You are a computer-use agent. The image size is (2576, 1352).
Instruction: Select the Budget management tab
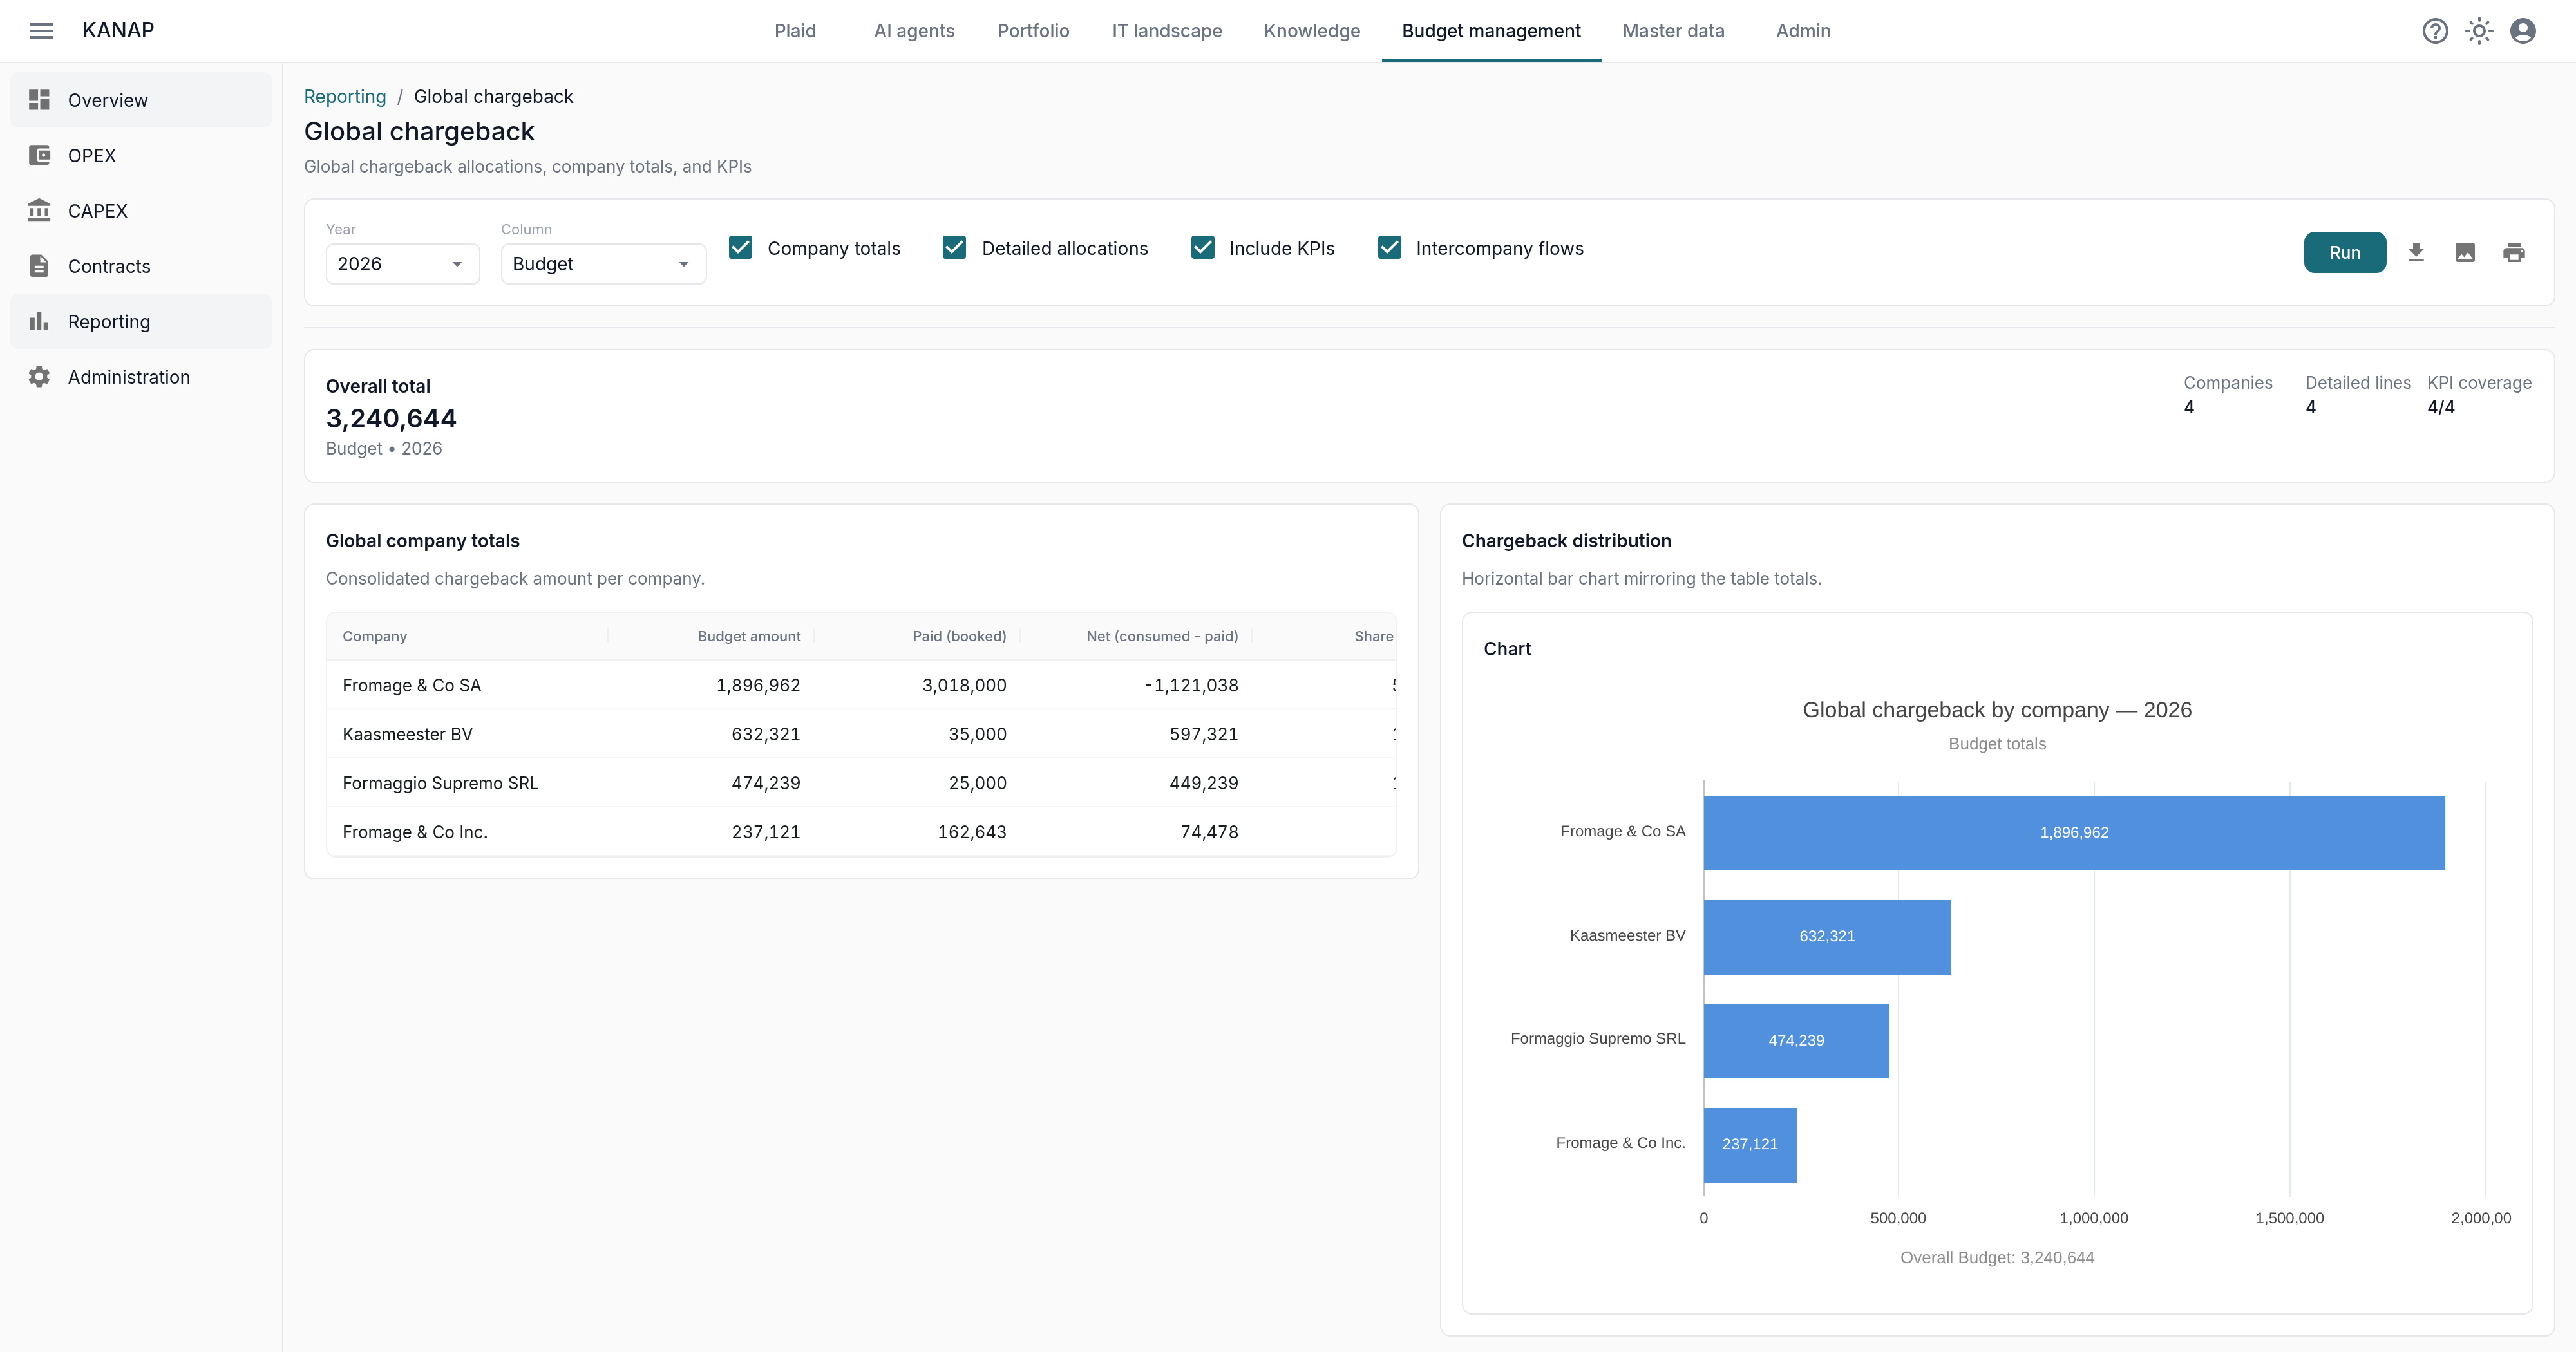1491,31
